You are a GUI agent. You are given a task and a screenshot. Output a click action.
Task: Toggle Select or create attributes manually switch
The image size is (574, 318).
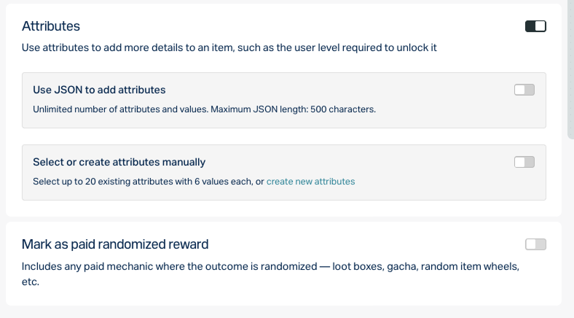pos(524,162)
